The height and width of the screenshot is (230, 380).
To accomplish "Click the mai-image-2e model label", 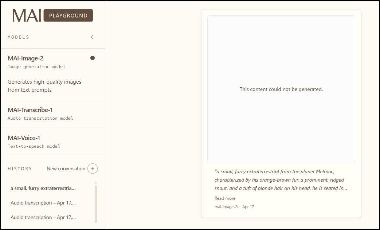I will click(227, 207).
